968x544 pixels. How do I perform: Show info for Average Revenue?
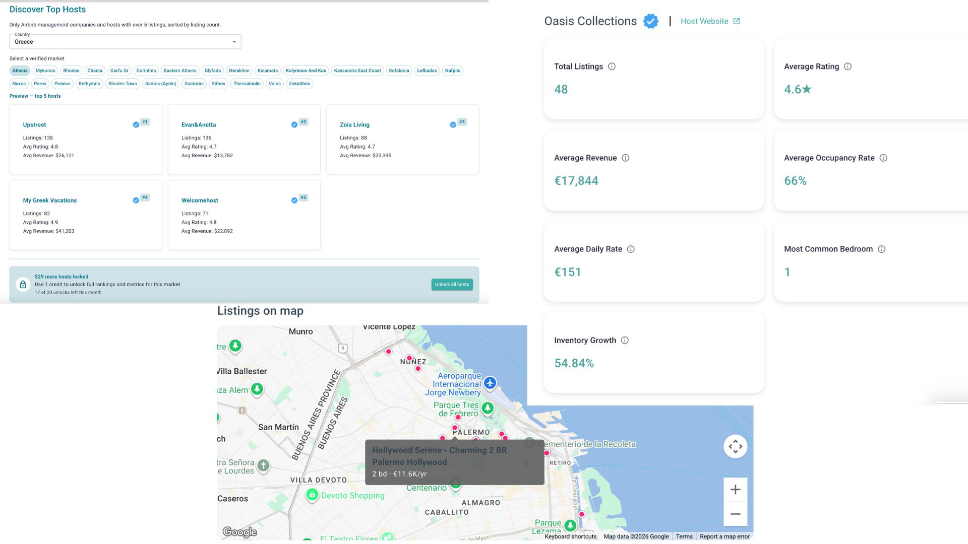click(625, 158)
